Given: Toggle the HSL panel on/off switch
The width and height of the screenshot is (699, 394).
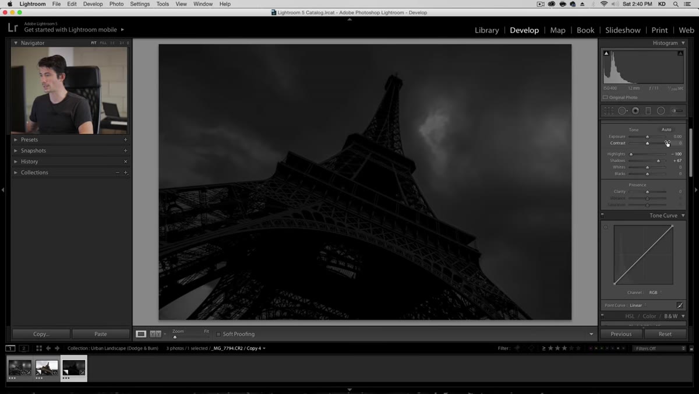Looking at the screenshot, I should click(x=602, y=316).
